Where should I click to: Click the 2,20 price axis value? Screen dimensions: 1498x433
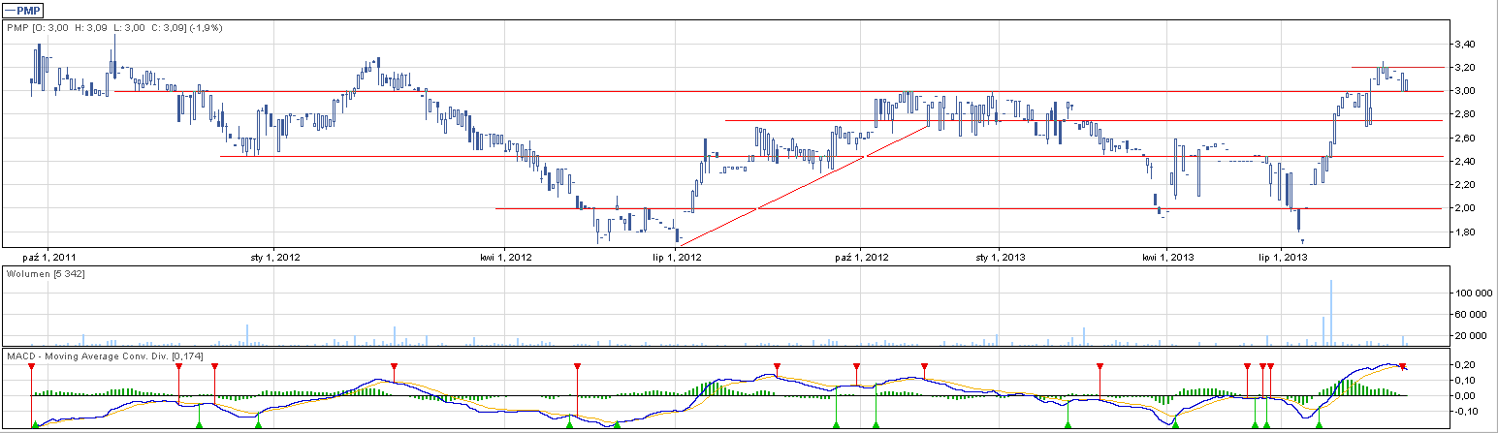click(x=1463, y=185)
